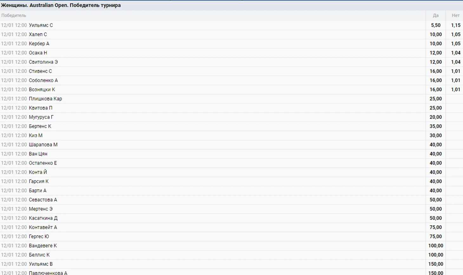Image resolution: width=463 pixels, height=275 pixels.
Task: Pick the 40,00 odds for Барти А
Action: (x=435, y=191)
